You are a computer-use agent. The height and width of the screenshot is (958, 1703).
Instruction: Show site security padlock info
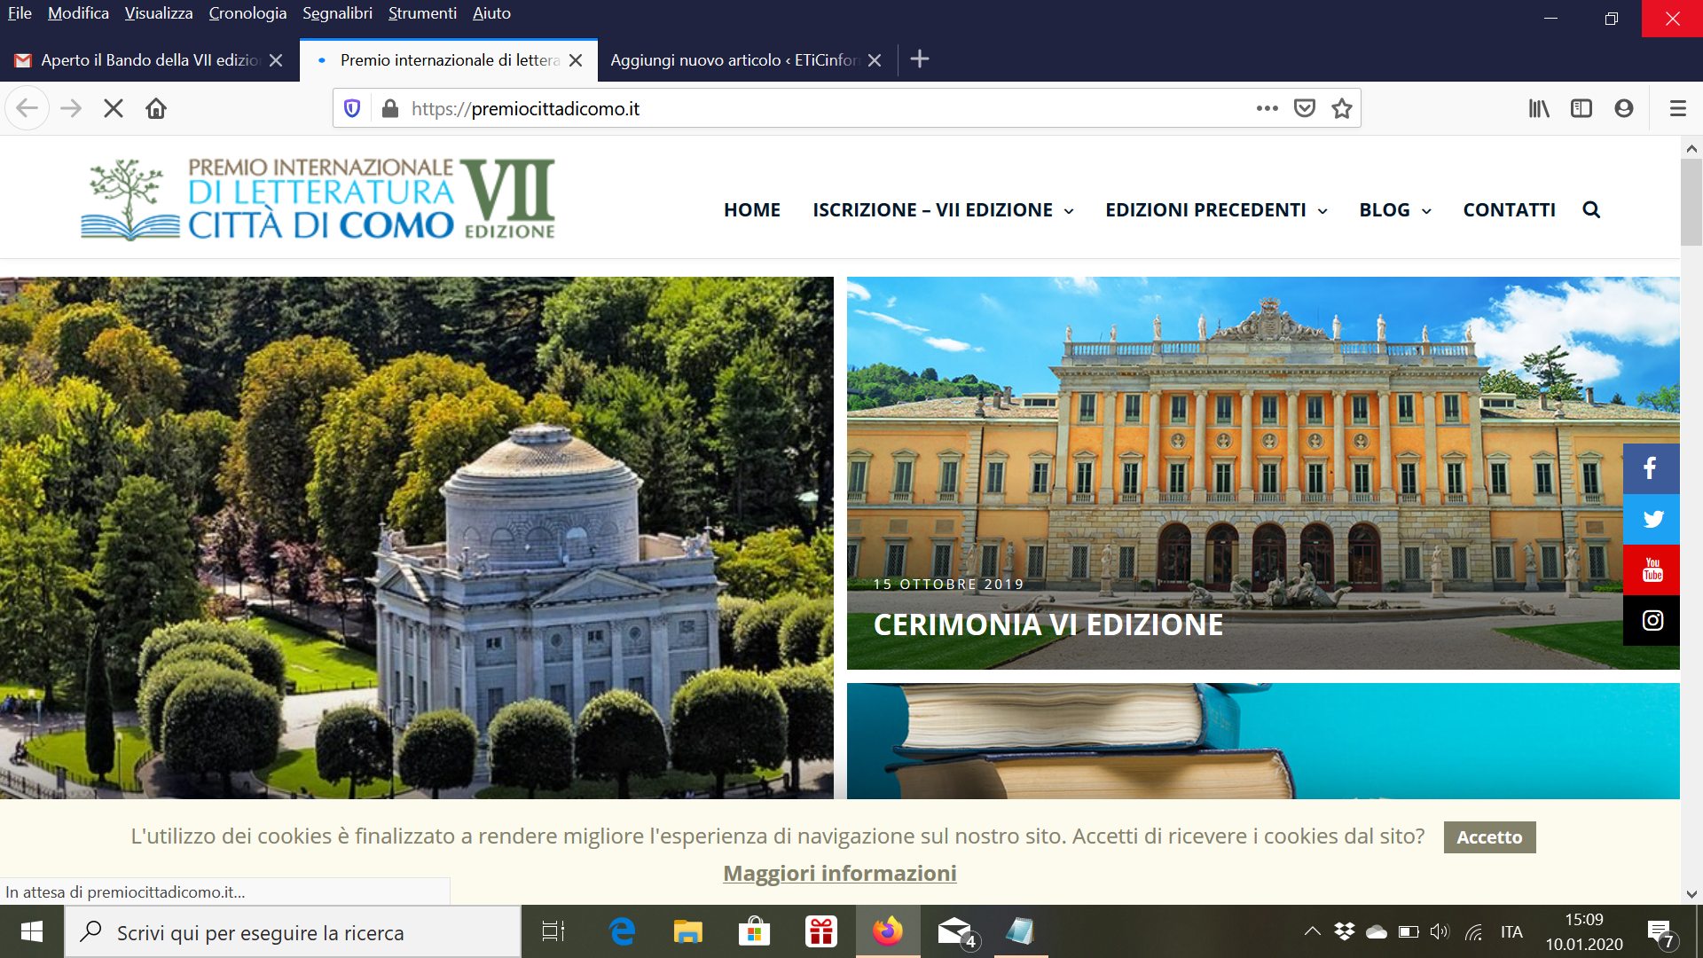[x=389, y=108]
